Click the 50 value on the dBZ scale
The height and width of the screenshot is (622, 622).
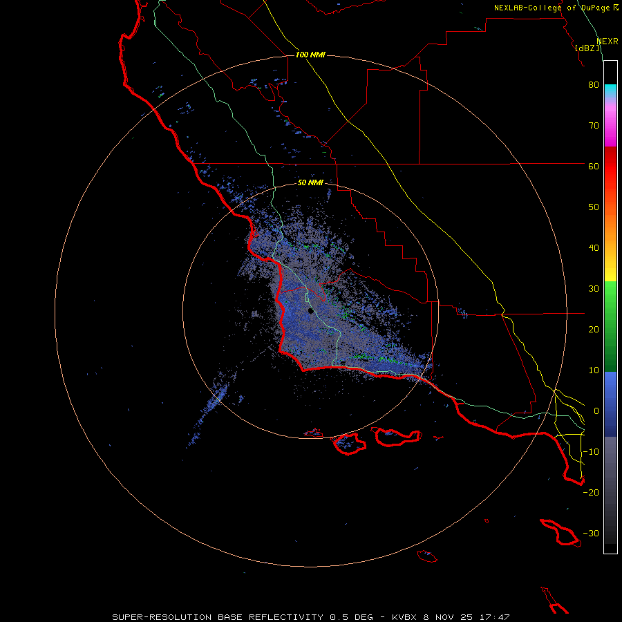click(x=594, y=207)
